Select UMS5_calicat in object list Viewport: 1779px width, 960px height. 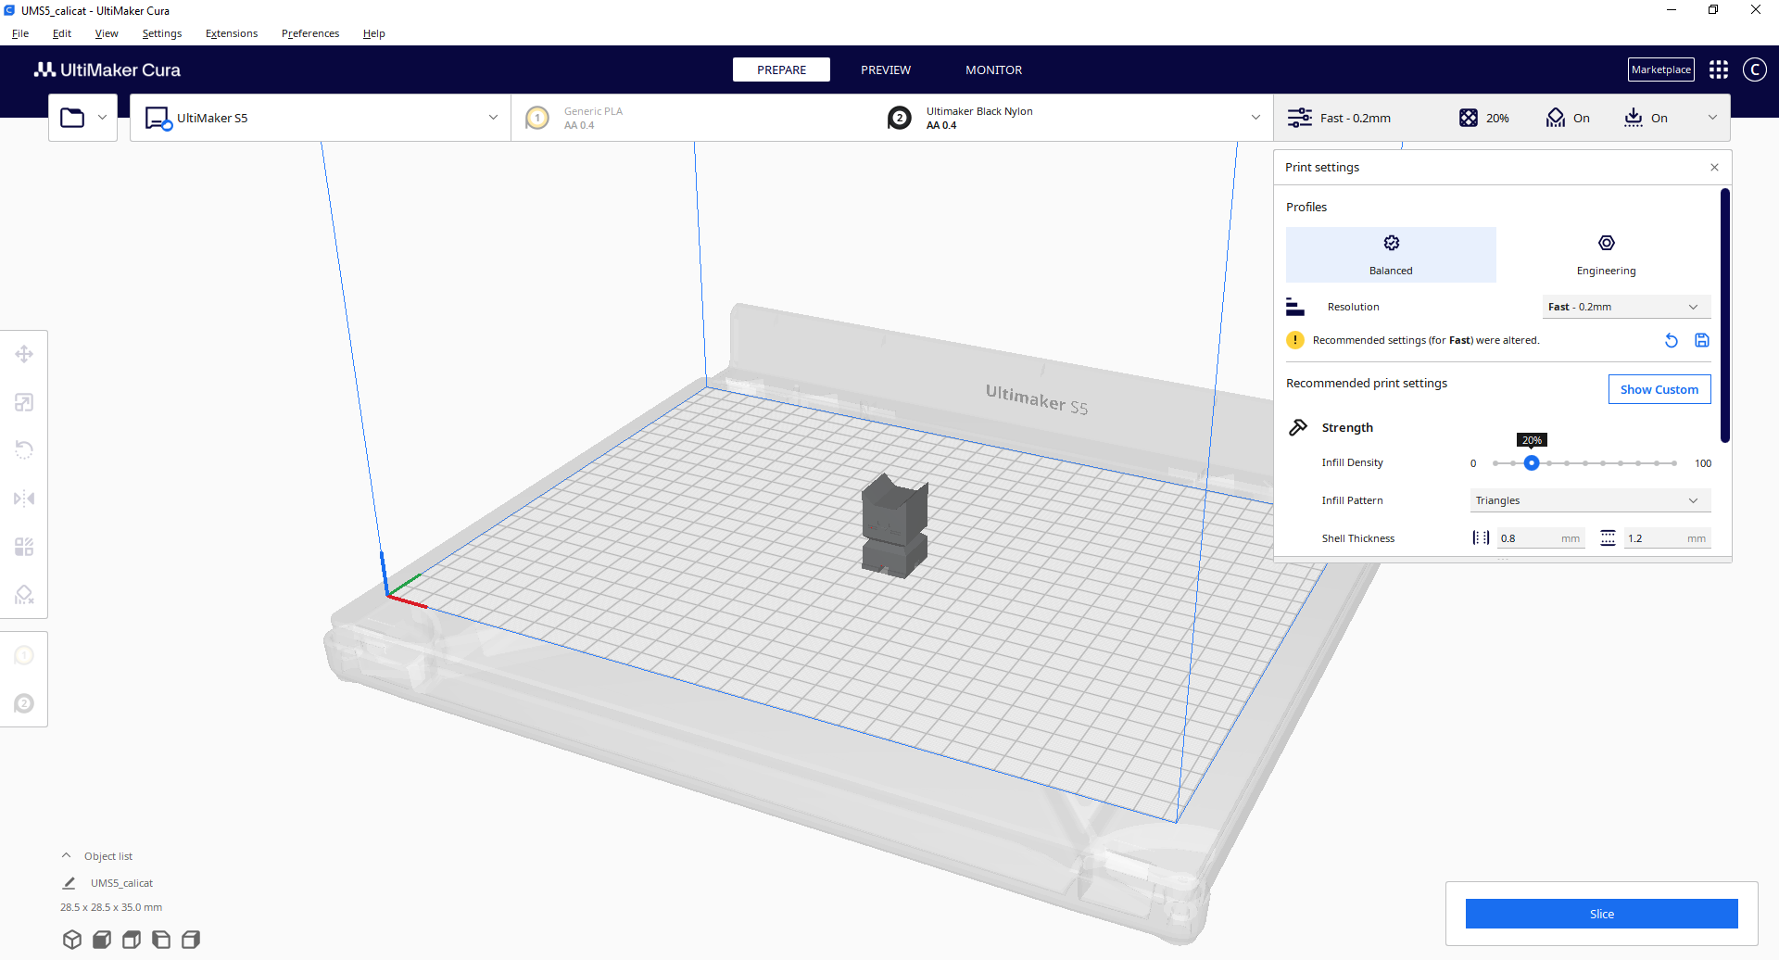click(121, 883)
